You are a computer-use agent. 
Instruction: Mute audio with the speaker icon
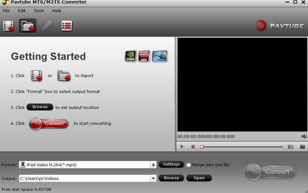click(x=304, y=136)
